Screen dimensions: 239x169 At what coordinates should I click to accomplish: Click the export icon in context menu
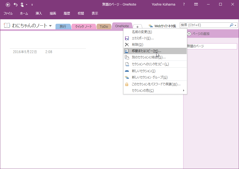click(127, 38)
